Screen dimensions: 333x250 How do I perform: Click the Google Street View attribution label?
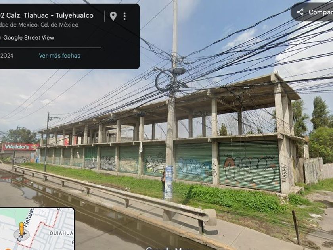coord(29,38)
